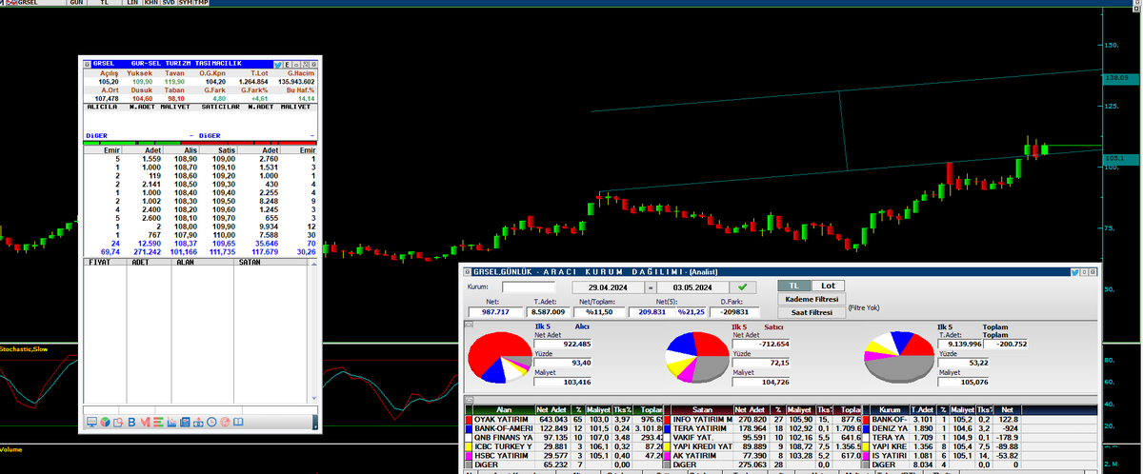Click the FIYAT column header

tap(97, 260)
